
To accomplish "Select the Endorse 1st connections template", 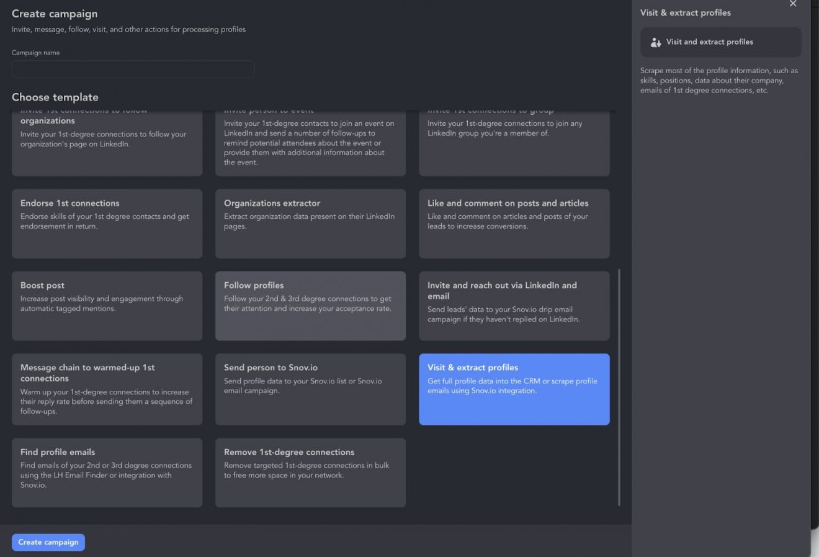I will click(x=107, y=223).
